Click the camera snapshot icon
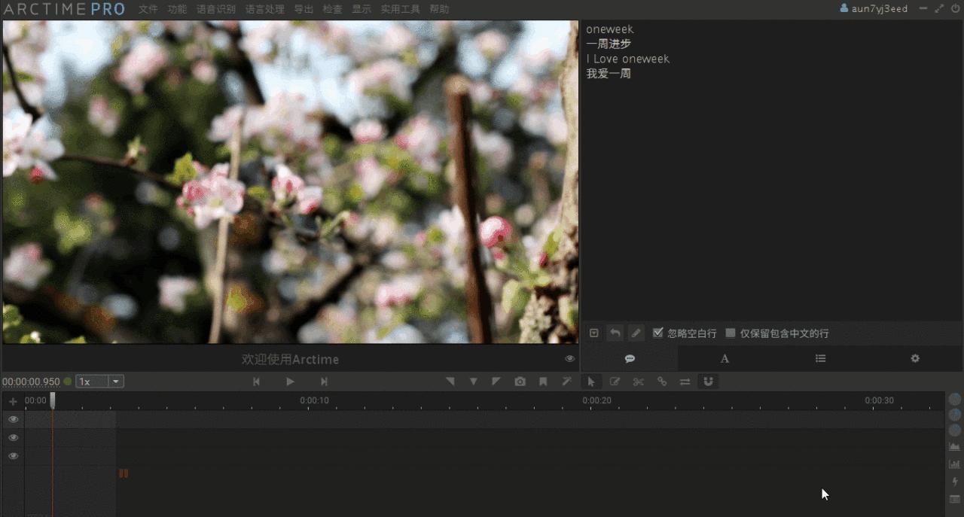Screen dimensions: 964x517 [x=520, y=382]
